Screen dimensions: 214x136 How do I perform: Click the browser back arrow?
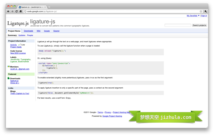click(9, 11)
